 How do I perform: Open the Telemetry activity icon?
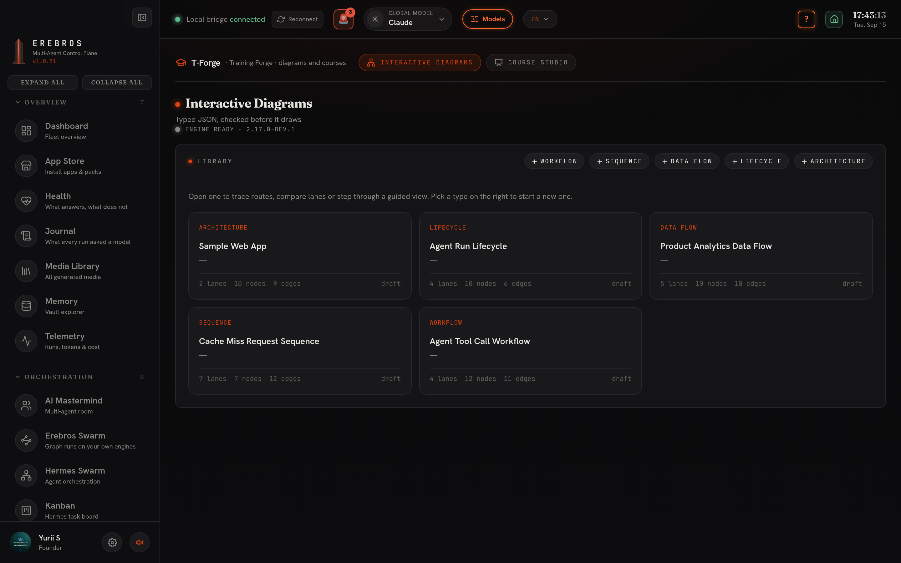coord(26,341)
